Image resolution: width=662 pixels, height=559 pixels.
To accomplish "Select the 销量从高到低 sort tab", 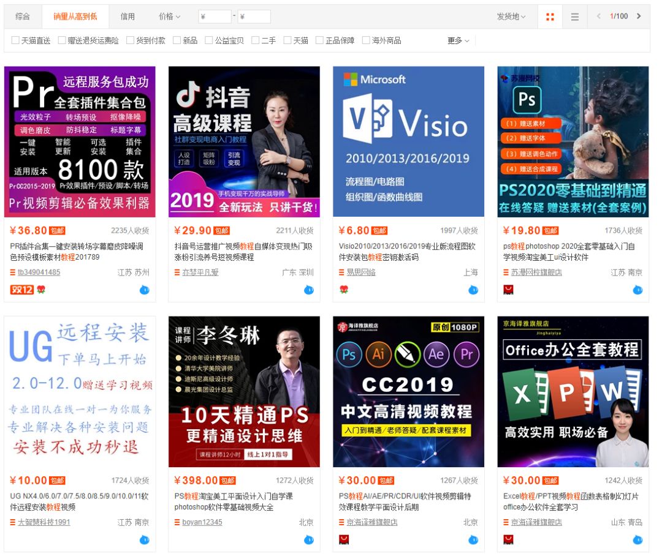I will coord(75,17).
